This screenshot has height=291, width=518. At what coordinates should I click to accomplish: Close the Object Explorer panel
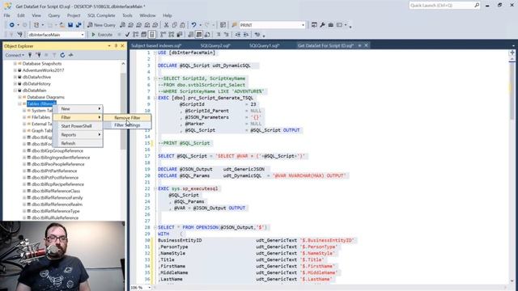click(122, 46)
